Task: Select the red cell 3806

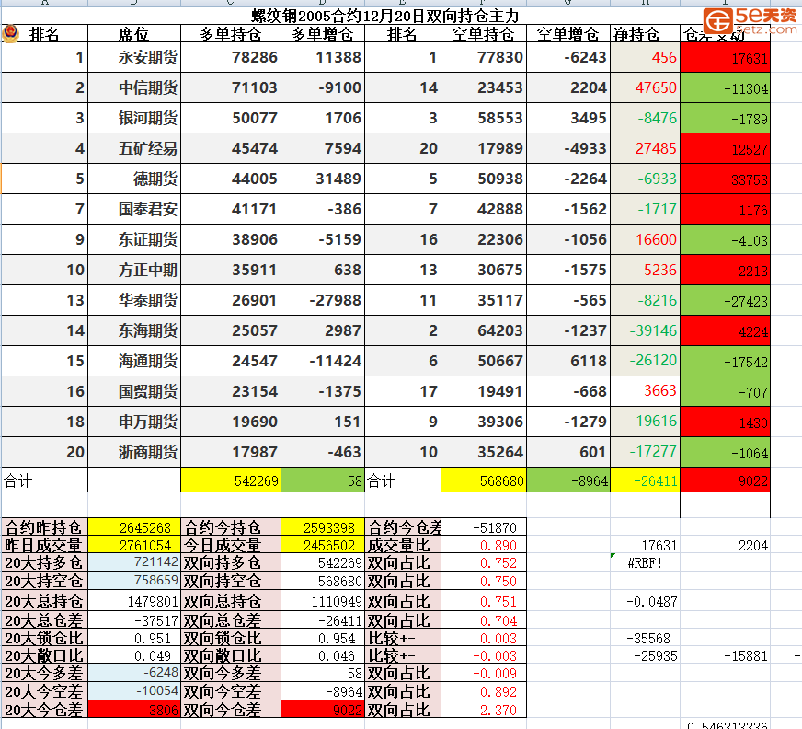Action: pos(134,710)
